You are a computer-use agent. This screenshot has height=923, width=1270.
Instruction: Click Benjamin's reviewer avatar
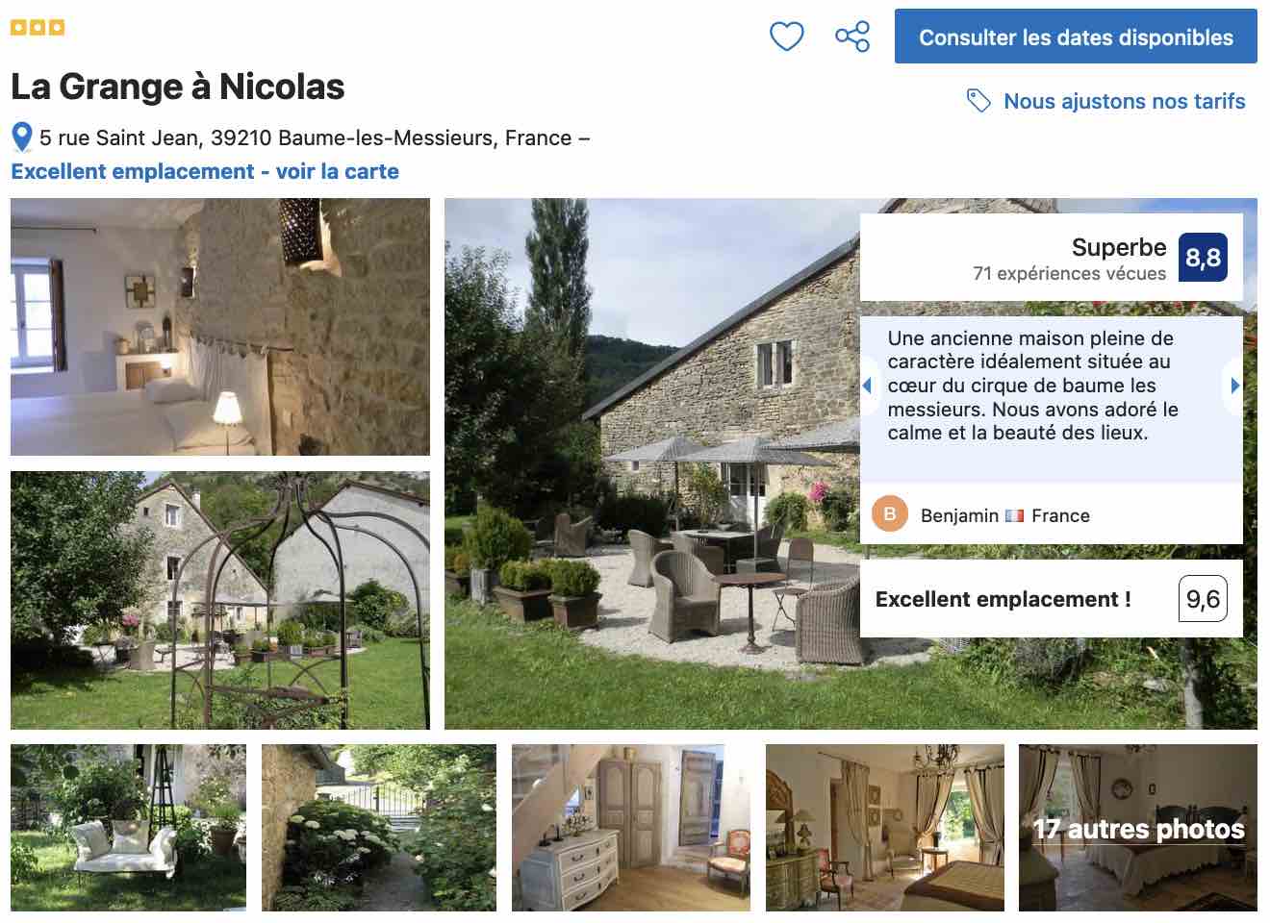pyautogui.click(x=890, y=514)
